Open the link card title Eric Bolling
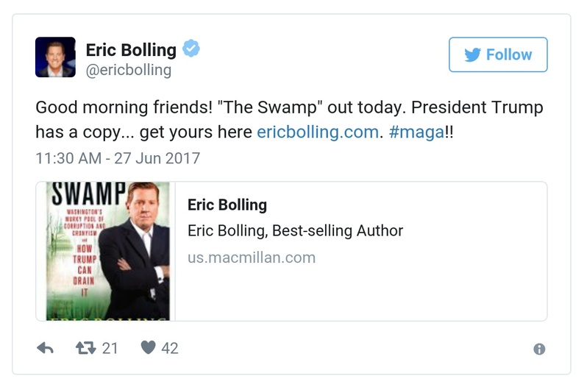Image resolution: width=587 pixels, height=390 pixels. click(227, 205)
